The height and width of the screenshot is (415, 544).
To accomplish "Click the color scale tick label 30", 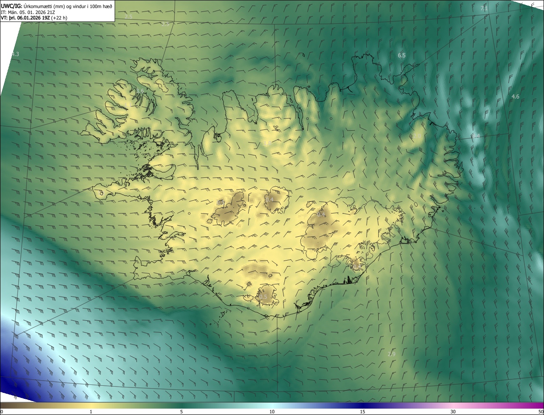I will tap(453, 412).
